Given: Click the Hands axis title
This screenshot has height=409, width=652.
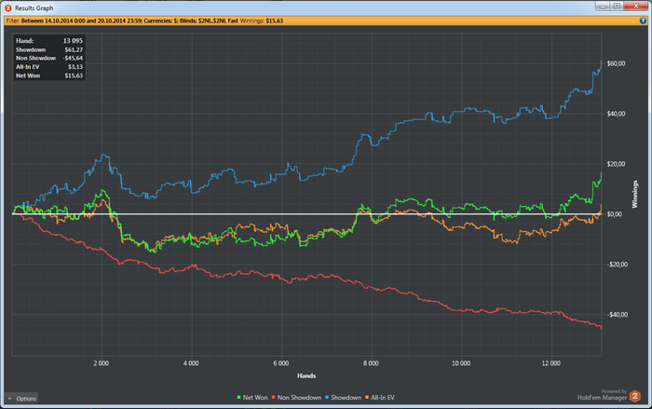Looking at the screenshot, I should 306,375.
